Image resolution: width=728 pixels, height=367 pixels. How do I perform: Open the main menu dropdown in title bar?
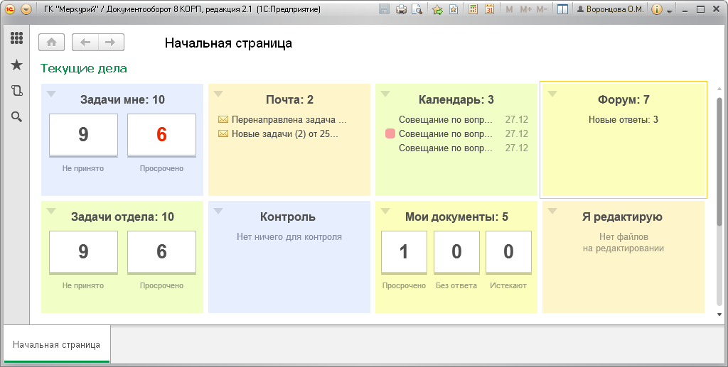click(26, 9)
